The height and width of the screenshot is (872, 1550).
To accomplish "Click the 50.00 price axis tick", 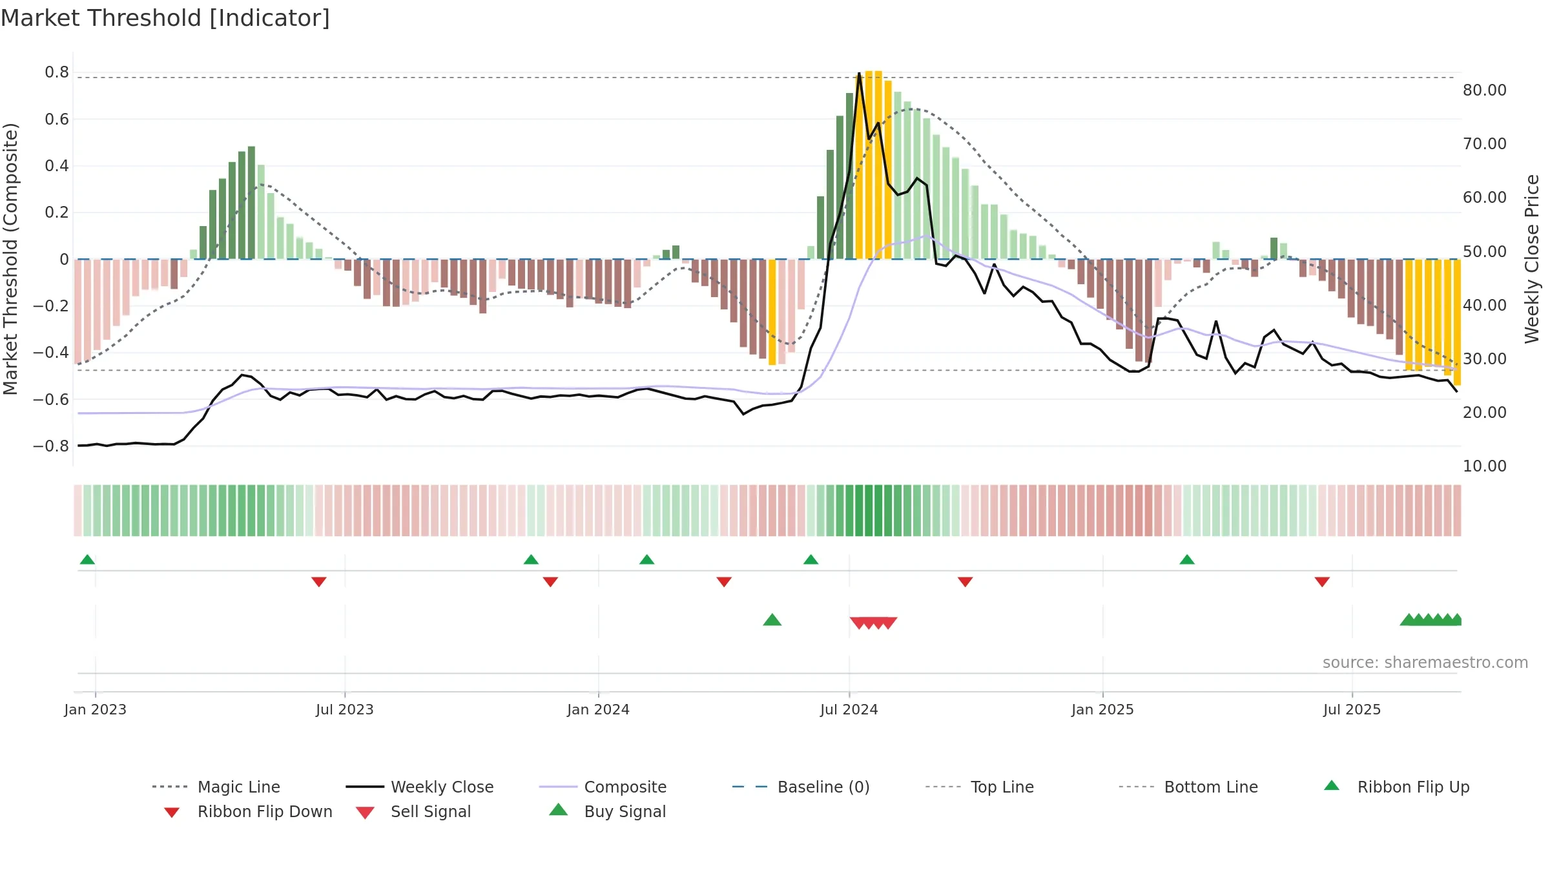I will point(1485,252).
